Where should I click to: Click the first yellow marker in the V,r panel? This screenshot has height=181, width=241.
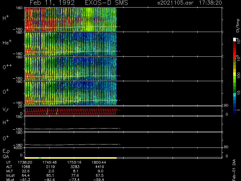(x=47, y=111)
